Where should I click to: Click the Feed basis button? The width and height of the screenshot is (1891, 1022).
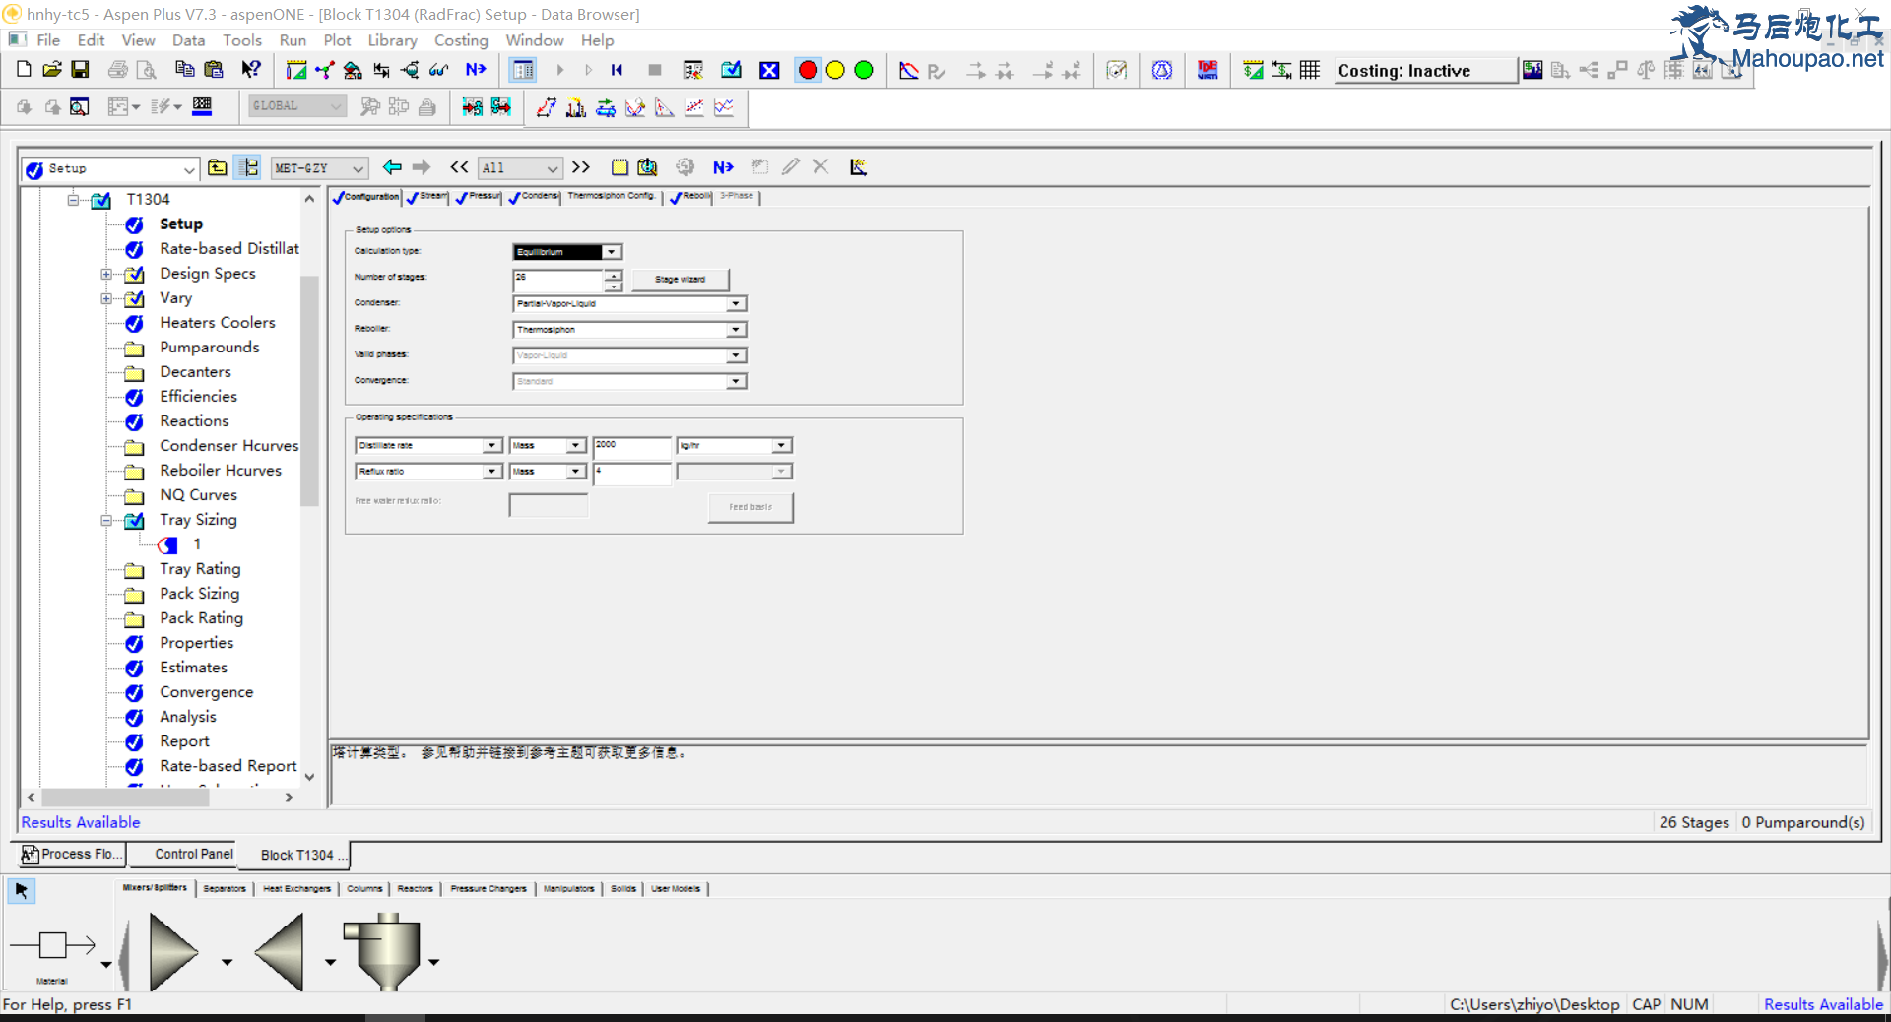(750, 507)
